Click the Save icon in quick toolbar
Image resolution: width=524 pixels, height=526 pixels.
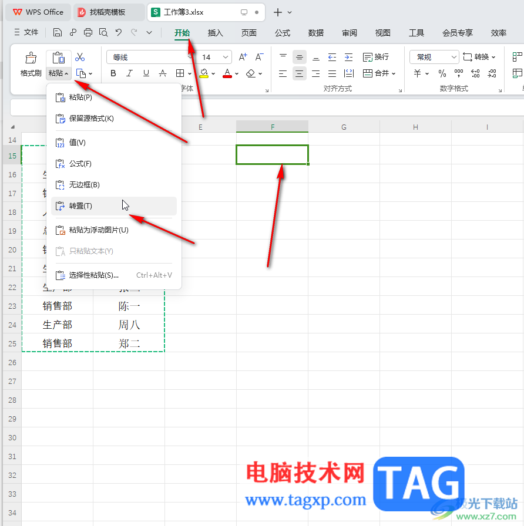click(x=58, y=32)
